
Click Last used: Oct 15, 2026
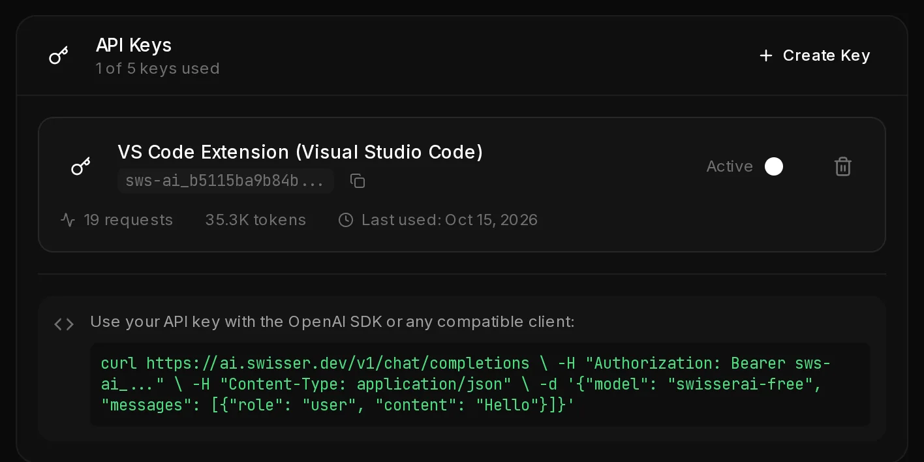click(x=450, y=220)
